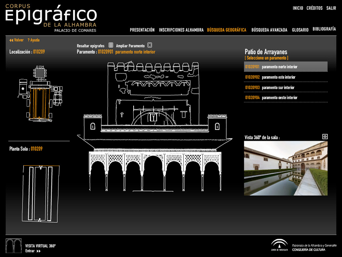Viewport: 342px width, 257px height.
Task: Open BÚSQUEDA AVANZADA section
Action: click(269, 30)
